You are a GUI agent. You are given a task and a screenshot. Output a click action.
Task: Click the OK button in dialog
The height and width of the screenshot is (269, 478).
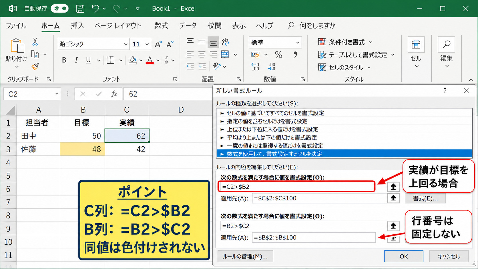(x=404, y=256)
